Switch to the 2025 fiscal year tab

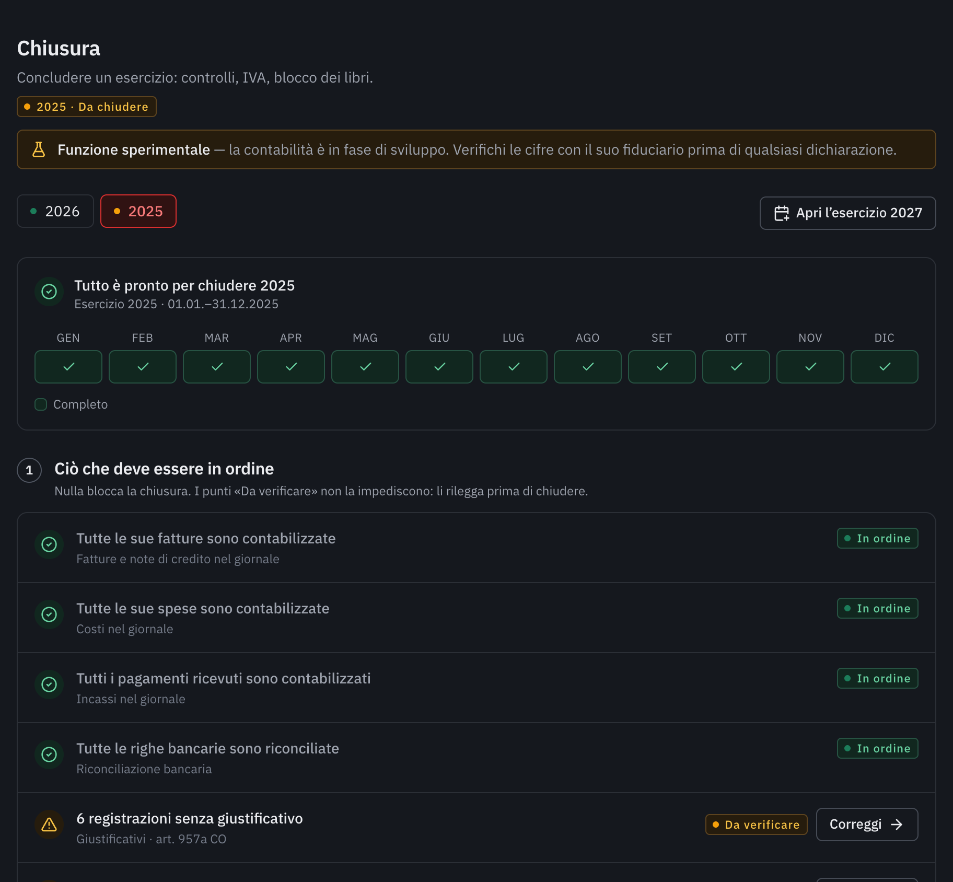[x=138, y=211]
